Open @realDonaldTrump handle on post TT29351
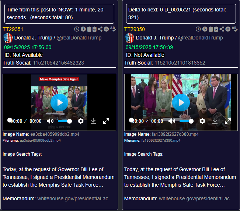240x211 pixels. point(79,38)
